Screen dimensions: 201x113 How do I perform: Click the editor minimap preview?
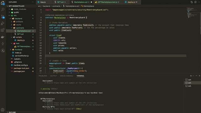tap(192, 13)
